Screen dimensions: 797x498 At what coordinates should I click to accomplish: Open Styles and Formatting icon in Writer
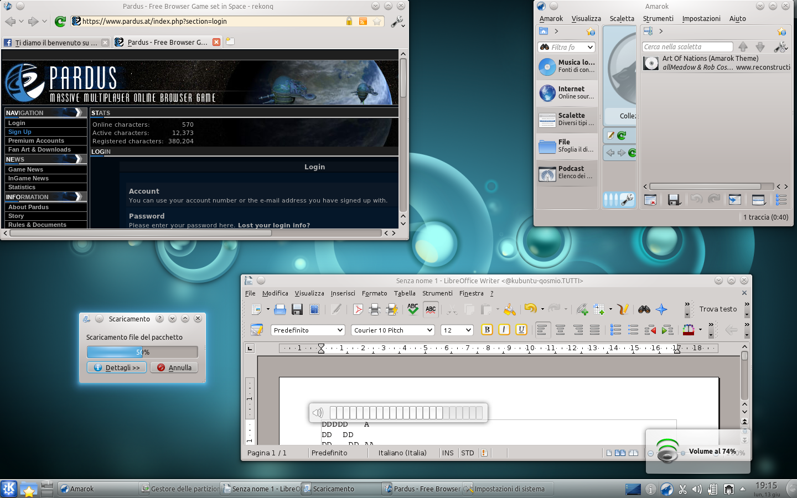pyautogui.click(x=257, y=330)
